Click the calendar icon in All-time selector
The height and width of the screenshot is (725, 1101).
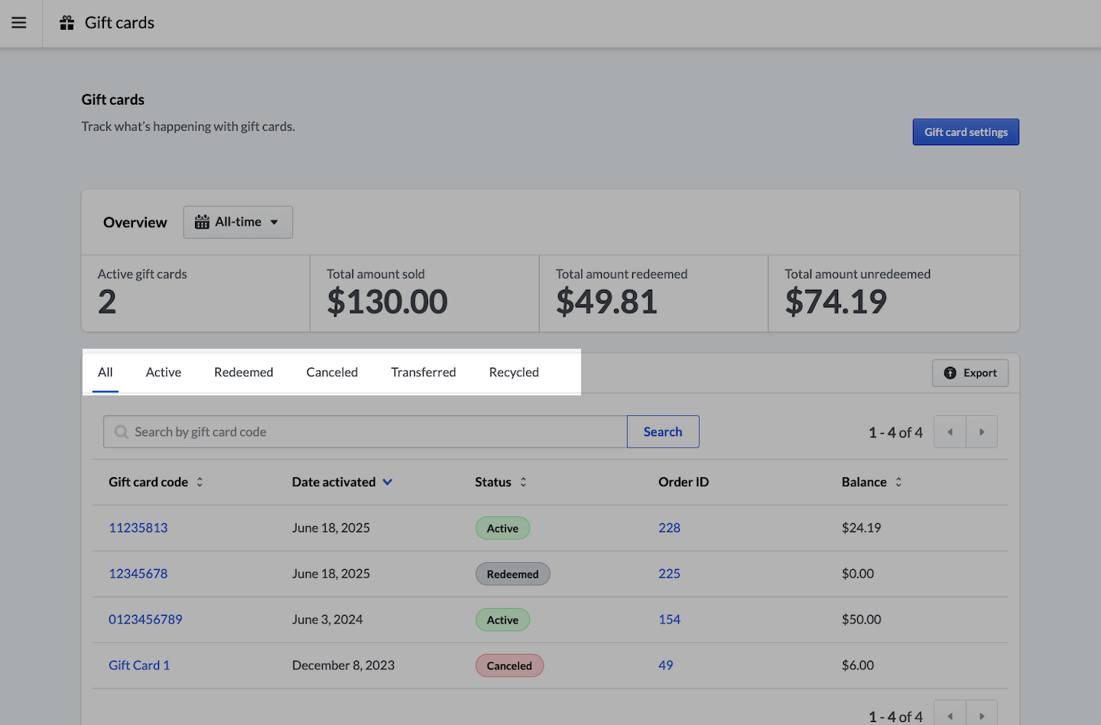202,222
